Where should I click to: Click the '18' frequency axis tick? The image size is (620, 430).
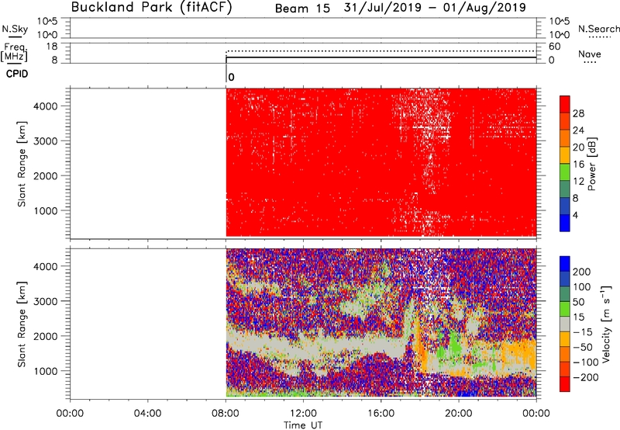(52, 47)
